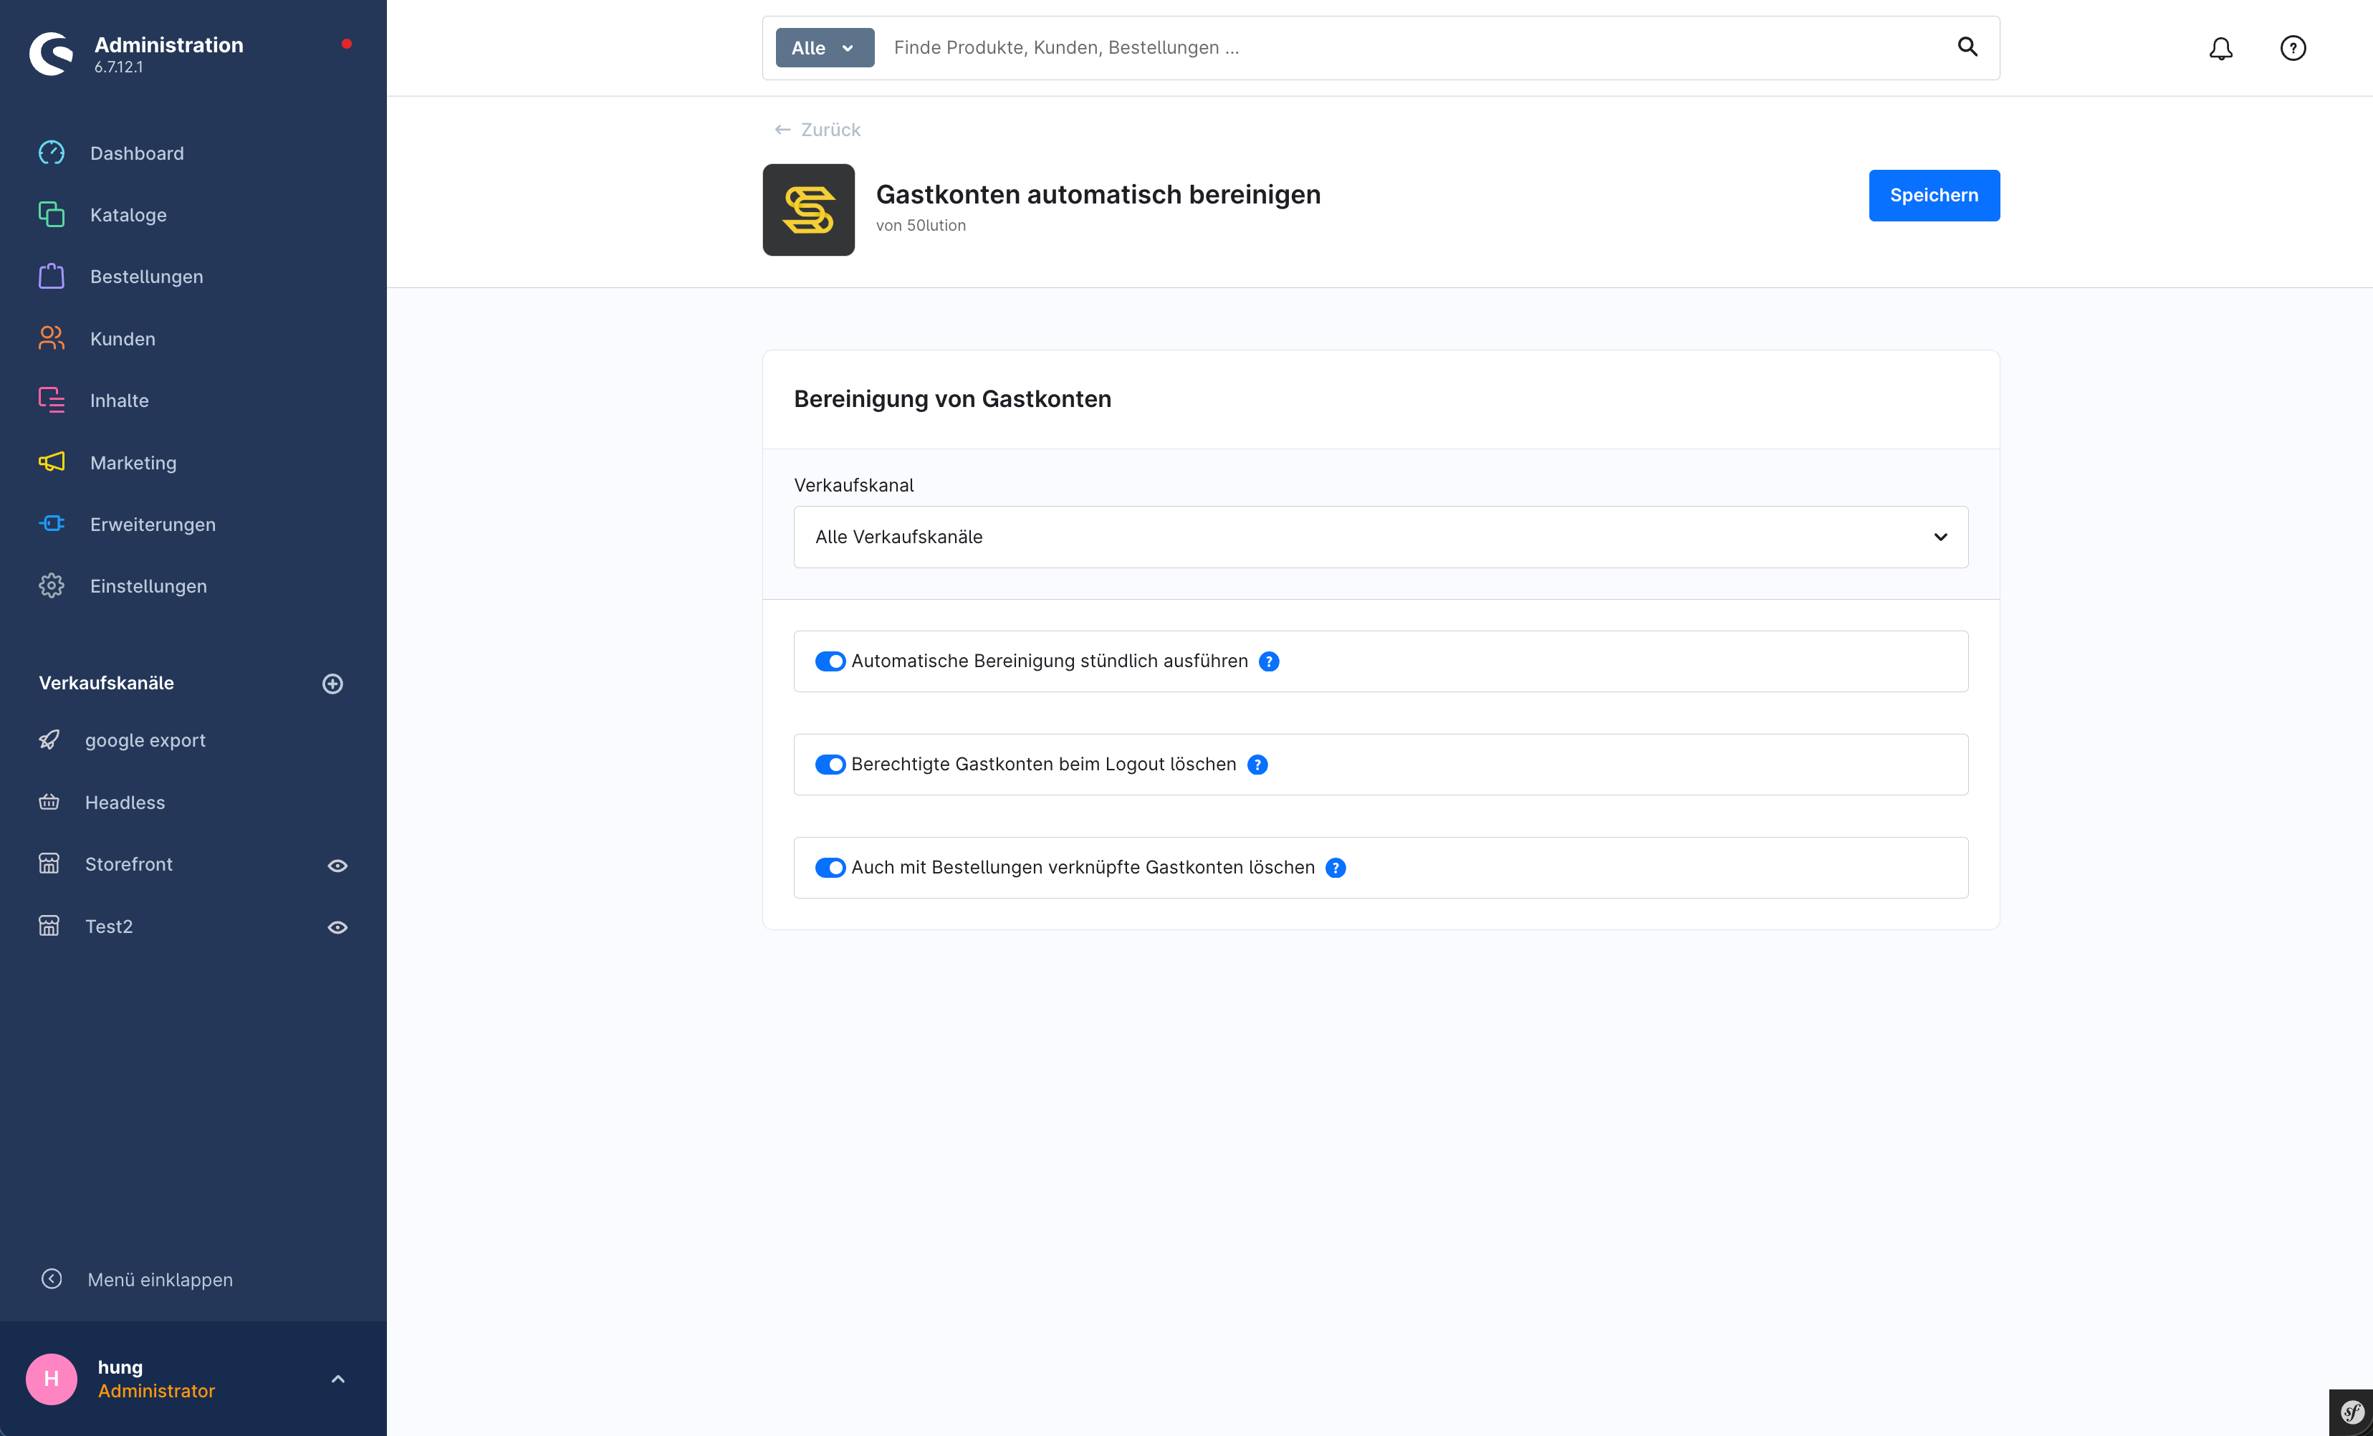Screen dimensions: 2373x1436
Task: Open the help question mark icon
Action: click(x=2293, y=48)
